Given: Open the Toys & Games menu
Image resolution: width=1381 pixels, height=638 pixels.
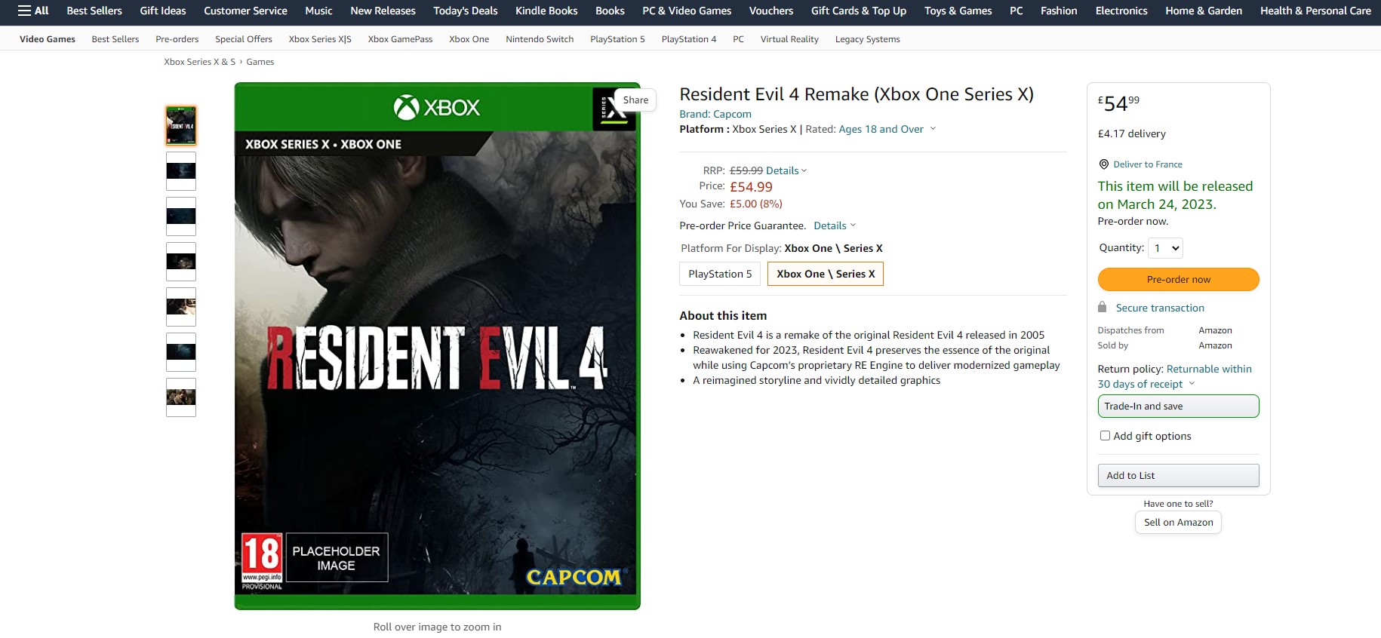Looking at the screenshot, I should point(957,11).
